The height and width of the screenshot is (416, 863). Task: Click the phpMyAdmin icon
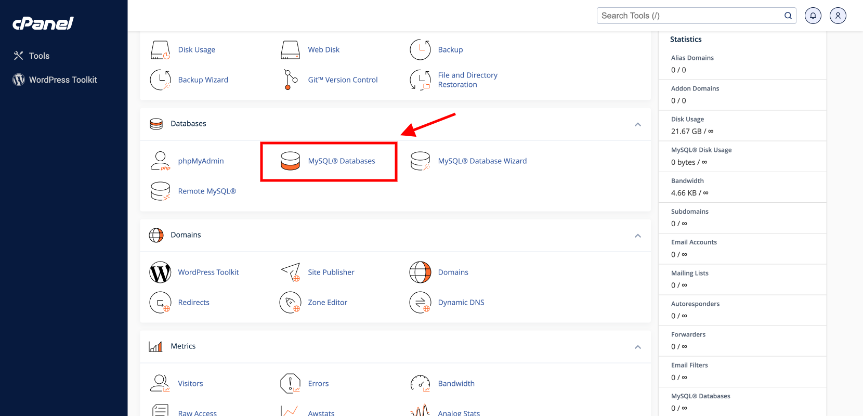click(x=160, y=161)
